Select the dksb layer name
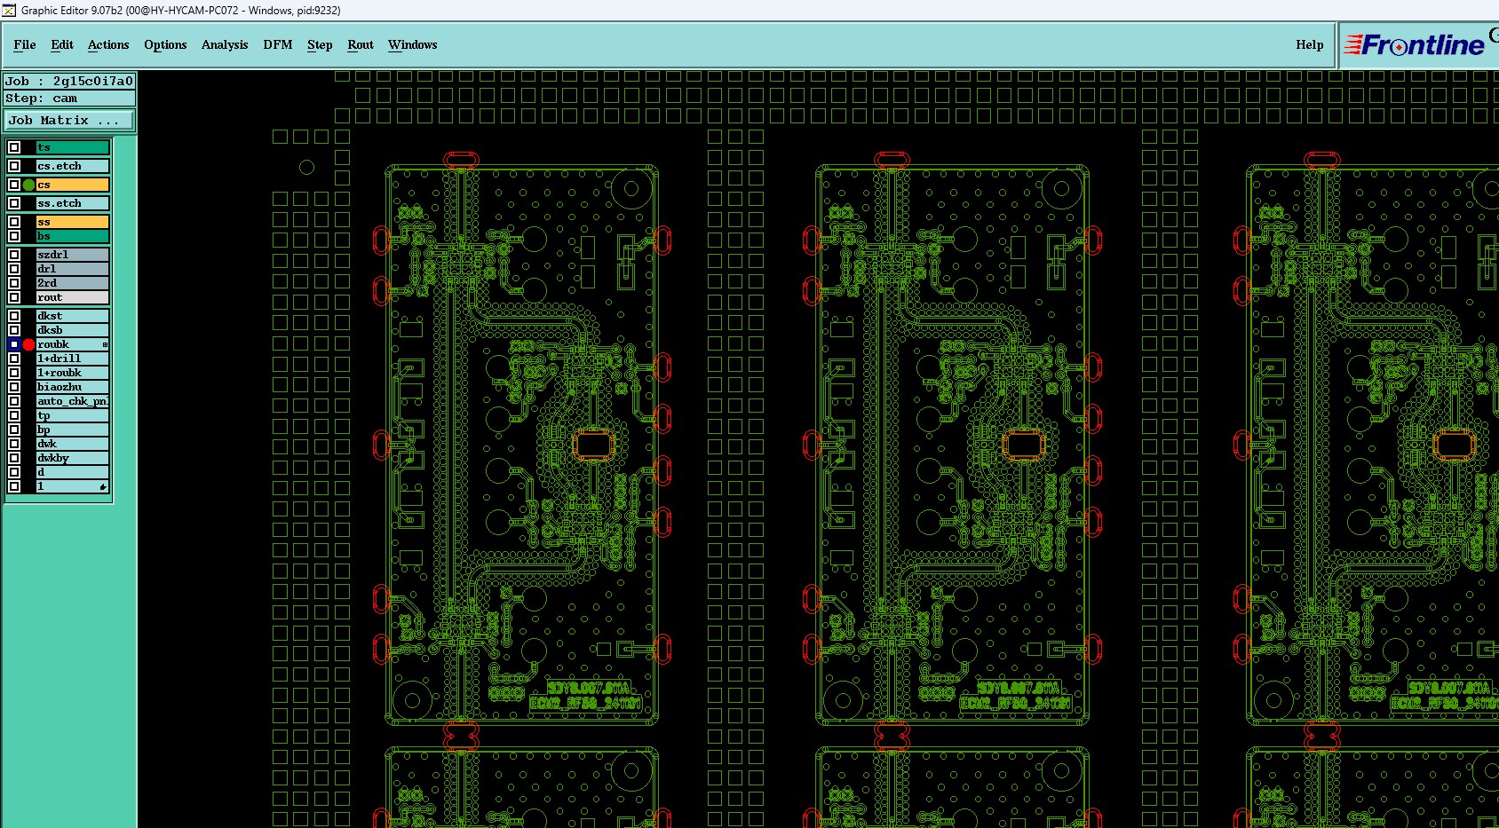 tap(73, 330)
